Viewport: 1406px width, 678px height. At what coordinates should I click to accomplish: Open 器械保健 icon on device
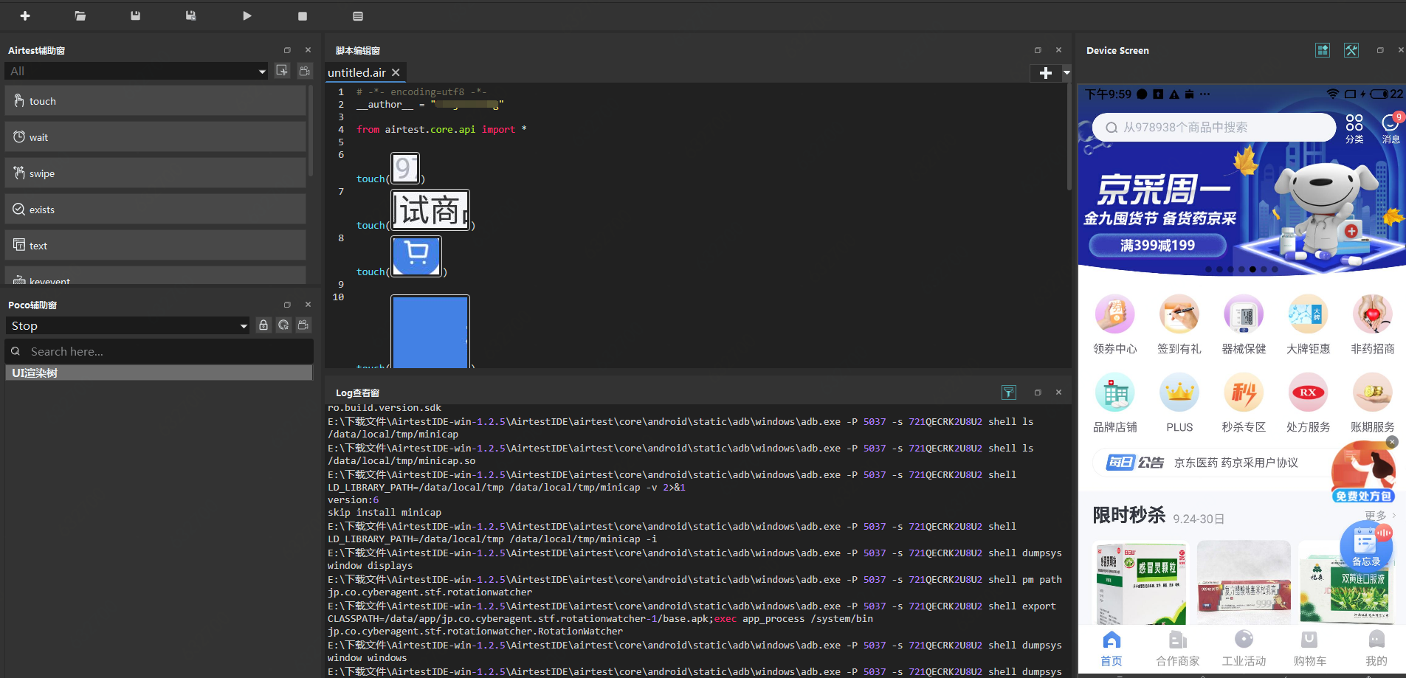click(x=1244, y=325)
